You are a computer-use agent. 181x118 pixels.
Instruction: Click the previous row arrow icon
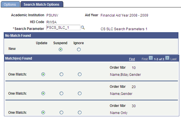tap(151, 59)
